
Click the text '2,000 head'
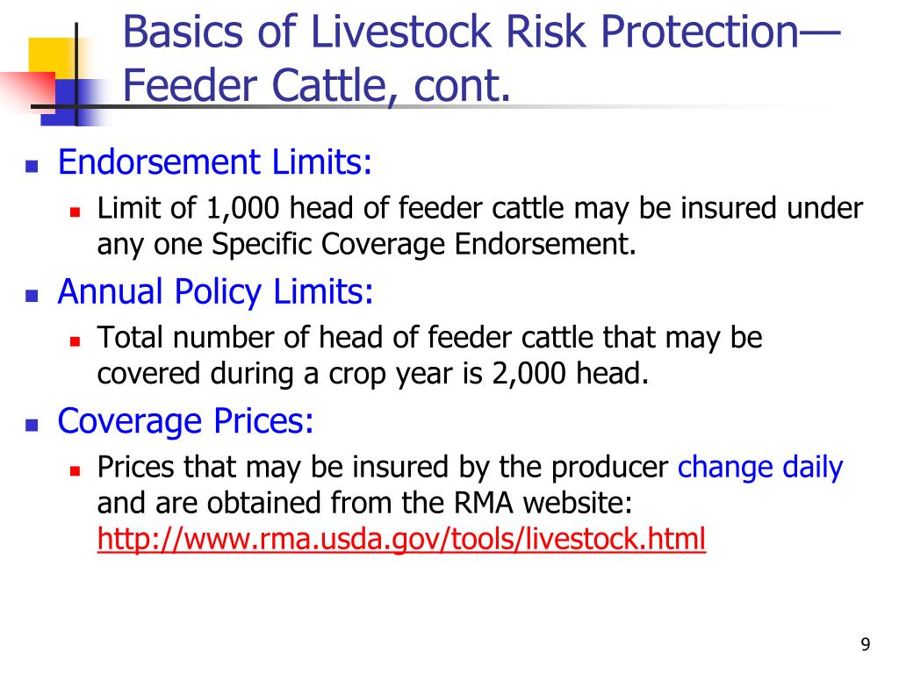tap(571, 374)
